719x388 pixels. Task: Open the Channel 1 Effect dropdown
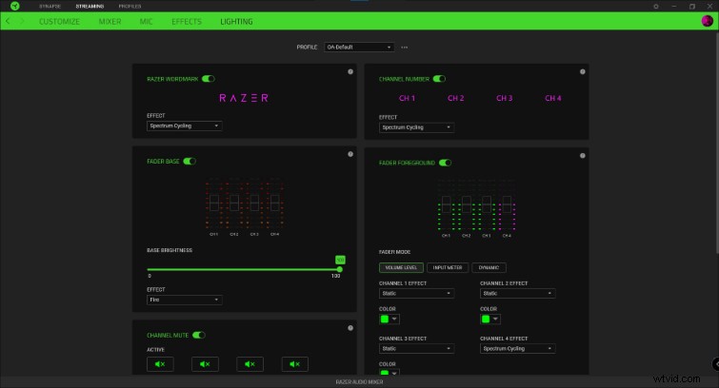[416, 293]
